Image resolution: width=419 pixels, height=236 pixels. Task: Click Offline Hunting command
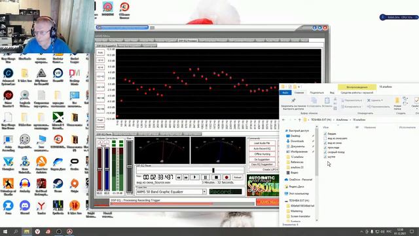tap(262, 154)
